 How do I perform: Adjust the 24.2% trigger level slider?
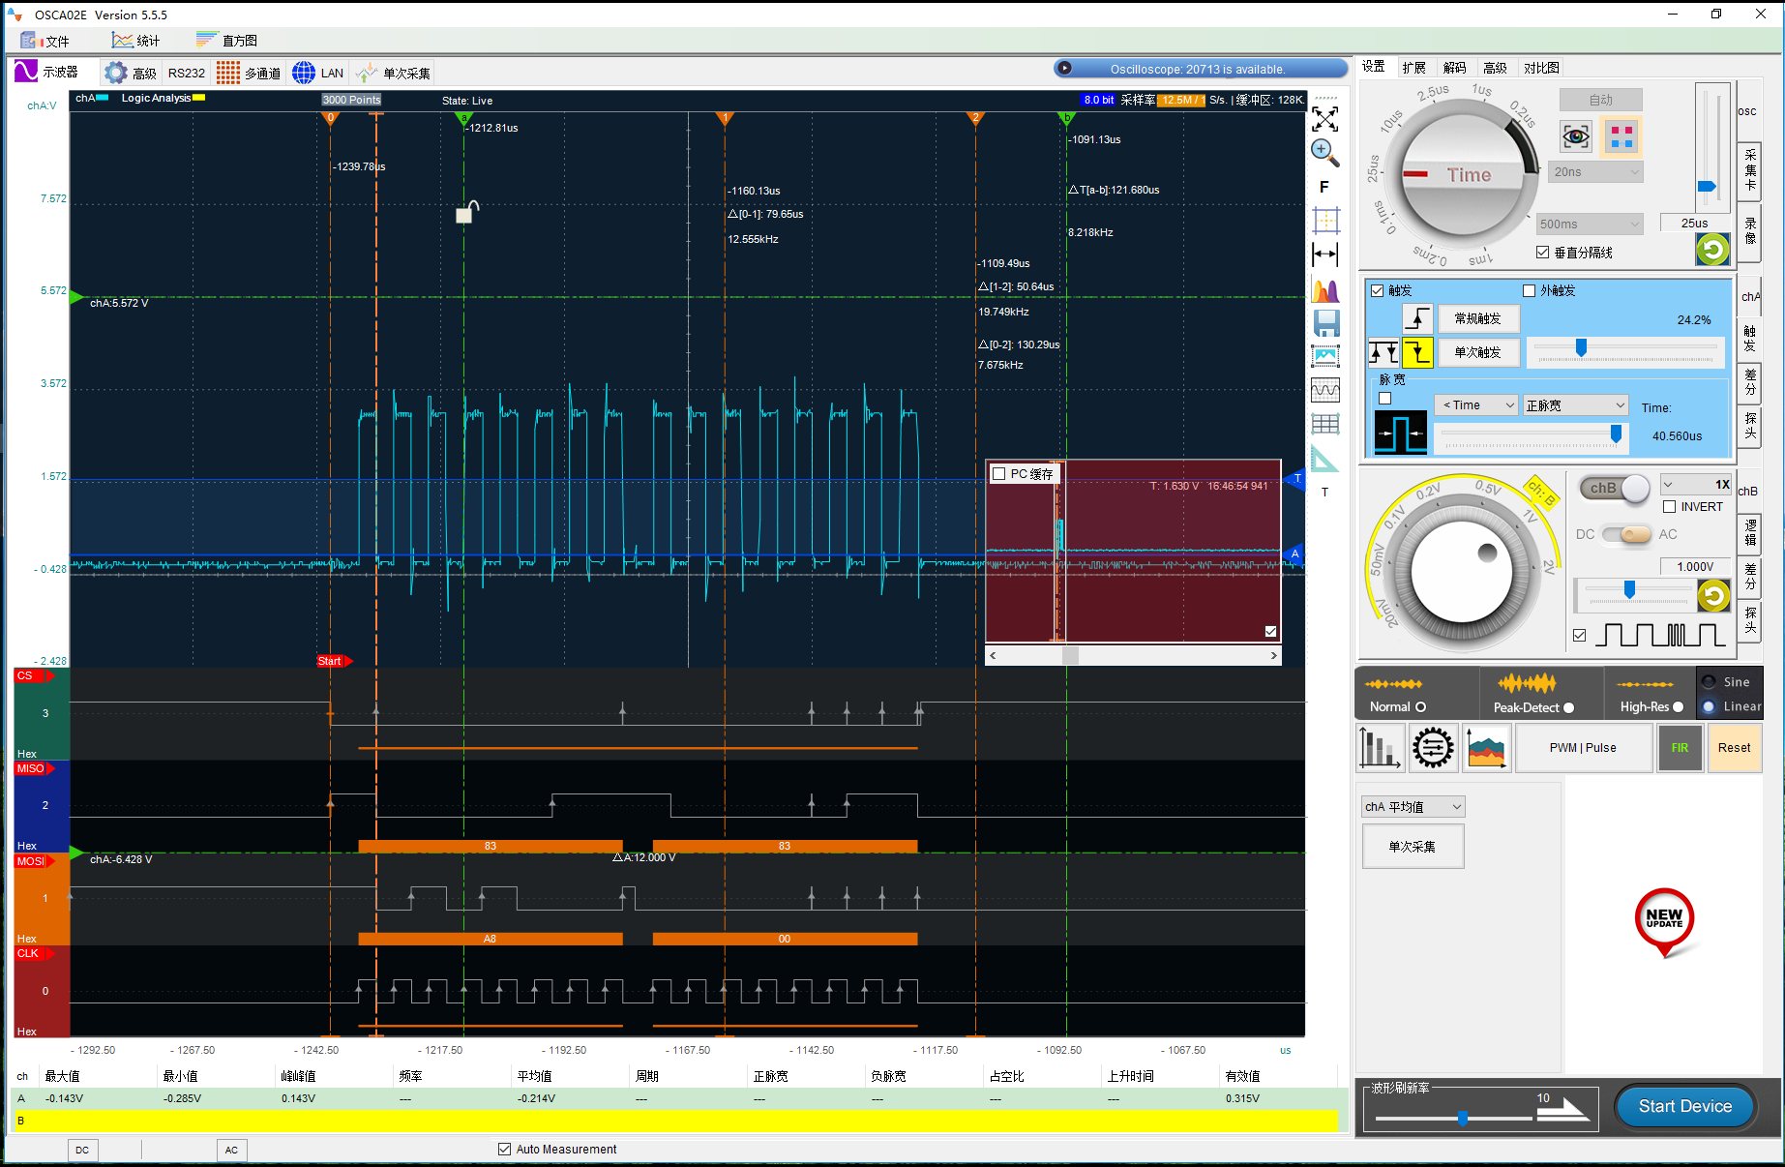[1581, 349]
